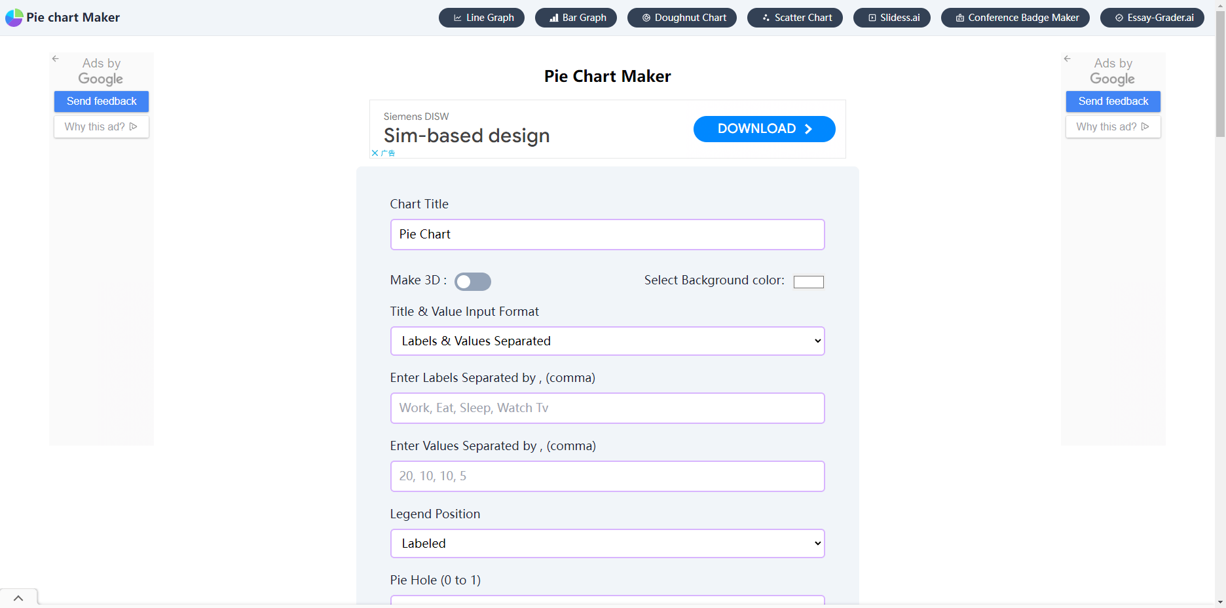The width and height of the screenshot is (1226, 608).
Task: Open Essay-Grader.ai from the top bar
Action: (1152, 18)
